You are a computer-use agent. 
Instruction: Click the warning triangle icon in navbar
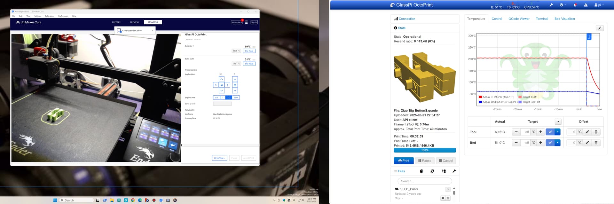pyautogui.click(x=586, y=5)
